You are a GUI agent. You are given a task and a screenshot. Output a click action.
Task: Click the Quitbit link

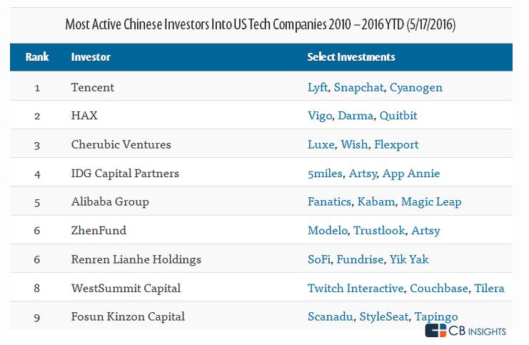pyautogui.click(x=400, y=116)
